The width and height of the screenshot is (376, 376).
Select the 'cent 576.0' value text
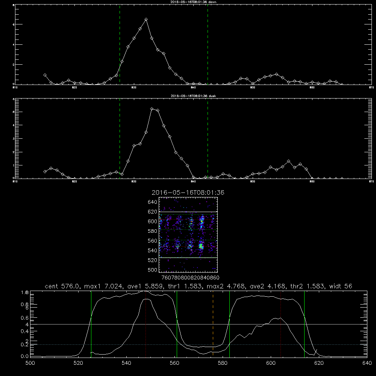coord(62,286)
